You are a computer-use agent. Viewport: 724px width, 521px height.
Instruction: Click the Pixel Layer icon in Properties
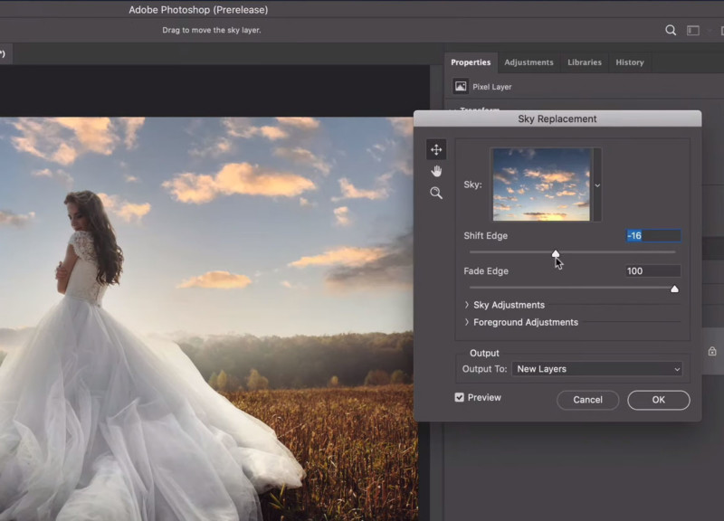pos(461,87)
